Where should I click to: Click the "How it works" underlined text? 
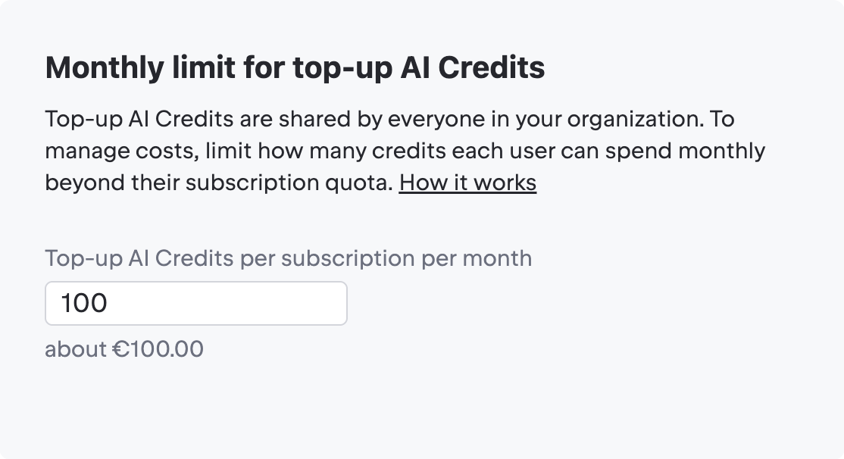pyautogui.click(x=467, y=183)
